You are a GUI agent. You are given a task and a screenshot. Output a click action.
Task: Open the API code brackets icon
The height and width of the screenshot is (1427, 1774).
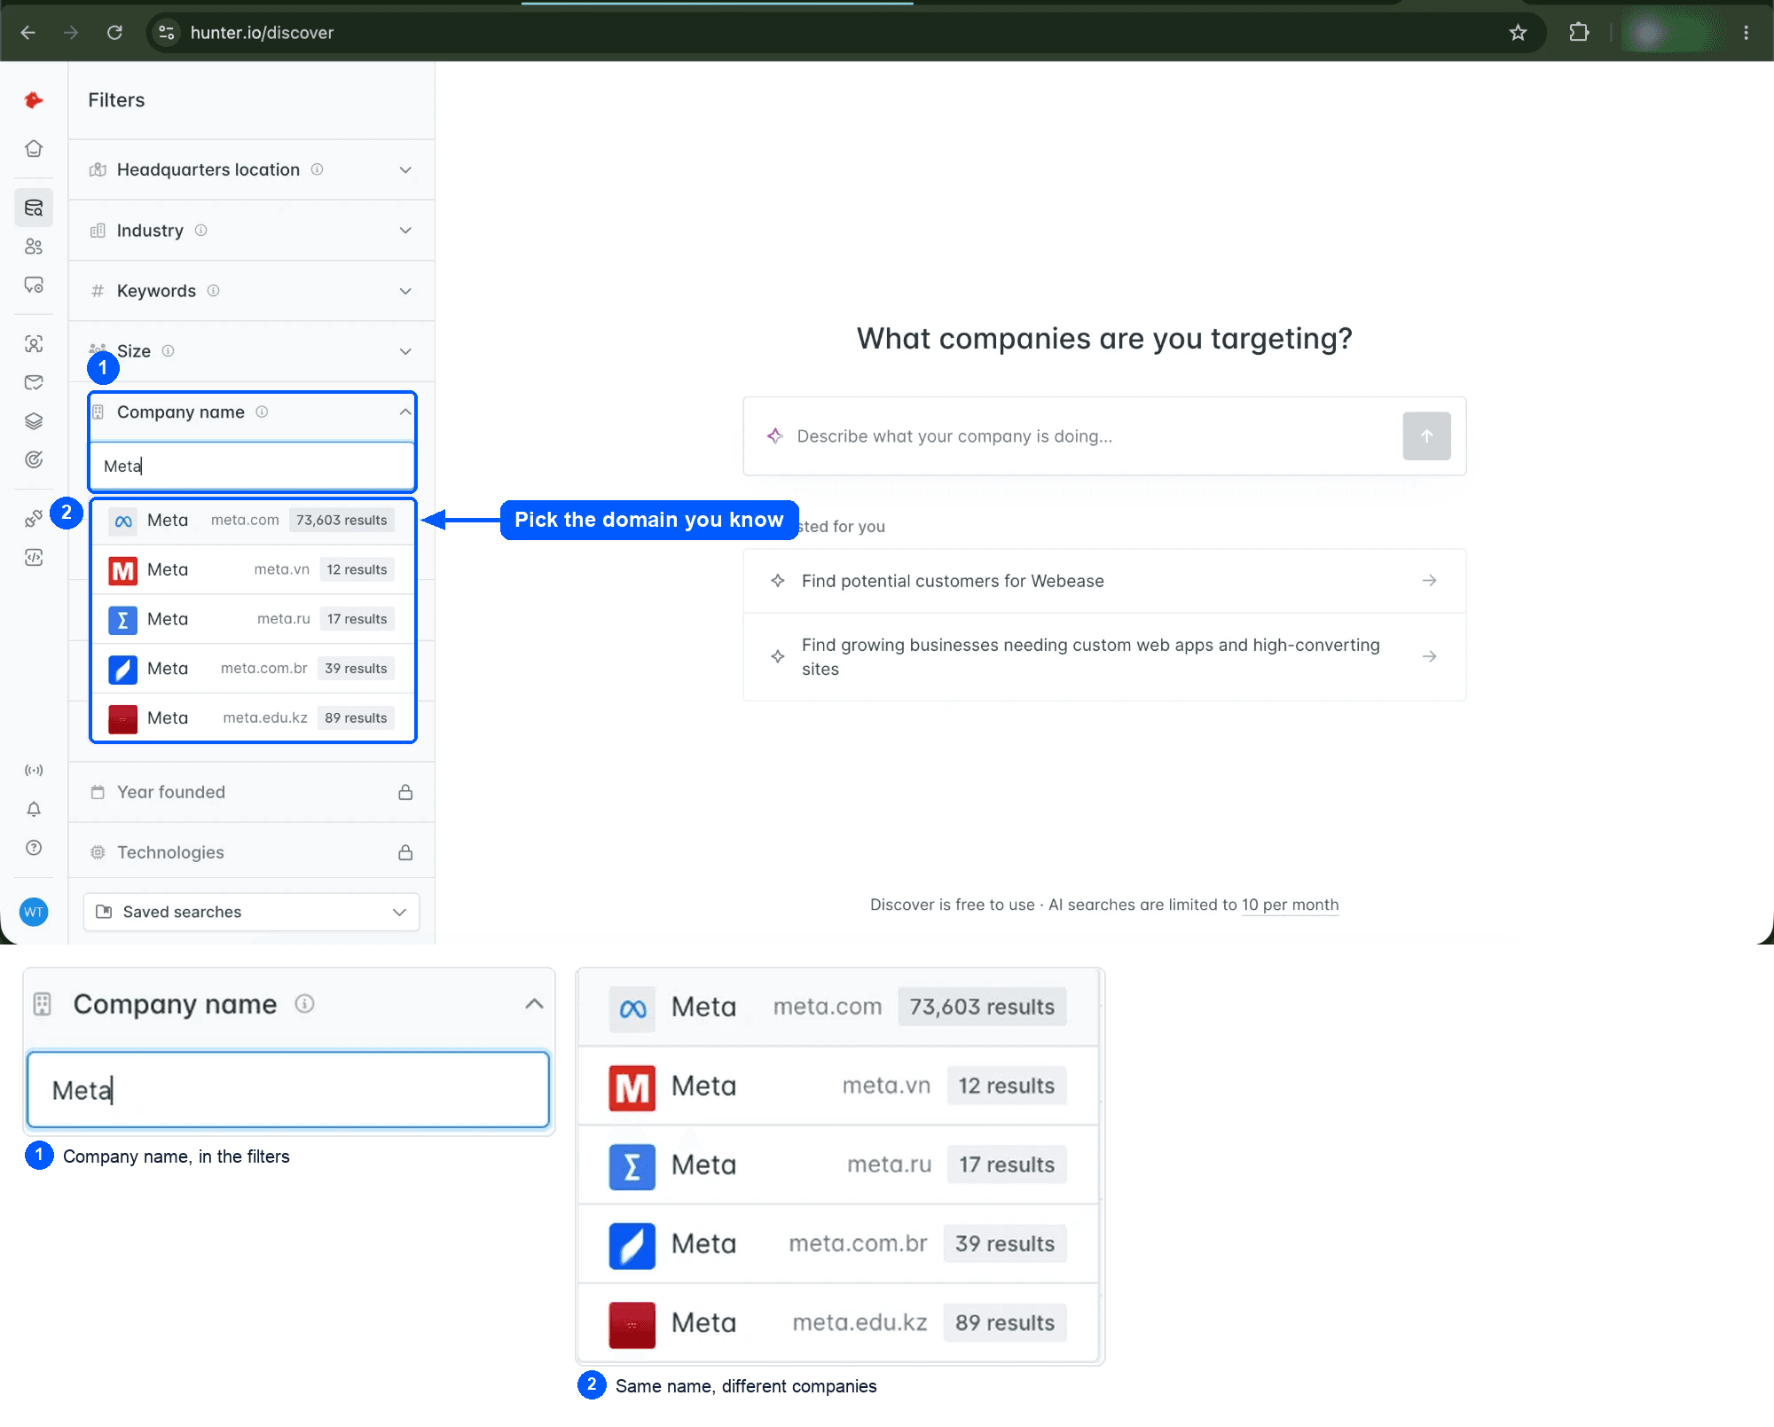click(34, 557)
